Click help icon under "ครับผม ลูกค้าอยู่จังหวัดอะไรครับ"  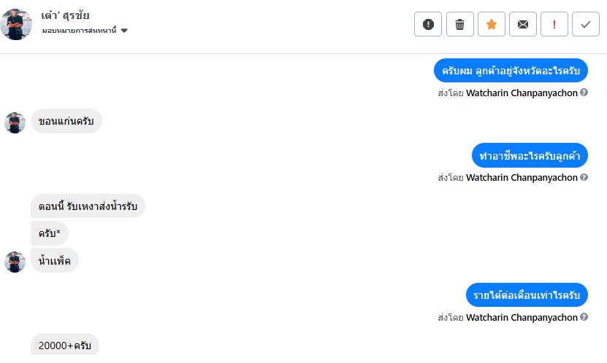(584, 93)
